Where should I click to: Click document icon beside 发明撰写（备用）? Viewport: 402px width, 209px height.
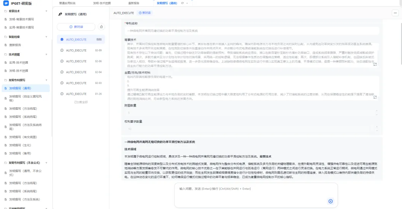coord(6,153)
